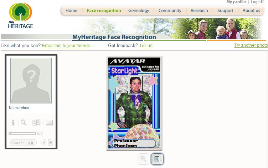Click the Tell us! feedback link

coord(146,46)
